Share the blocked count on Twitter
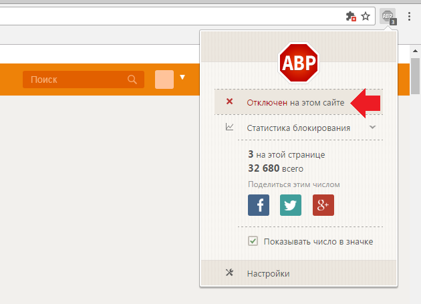421x304 pixels. click(x=291, y=205)
